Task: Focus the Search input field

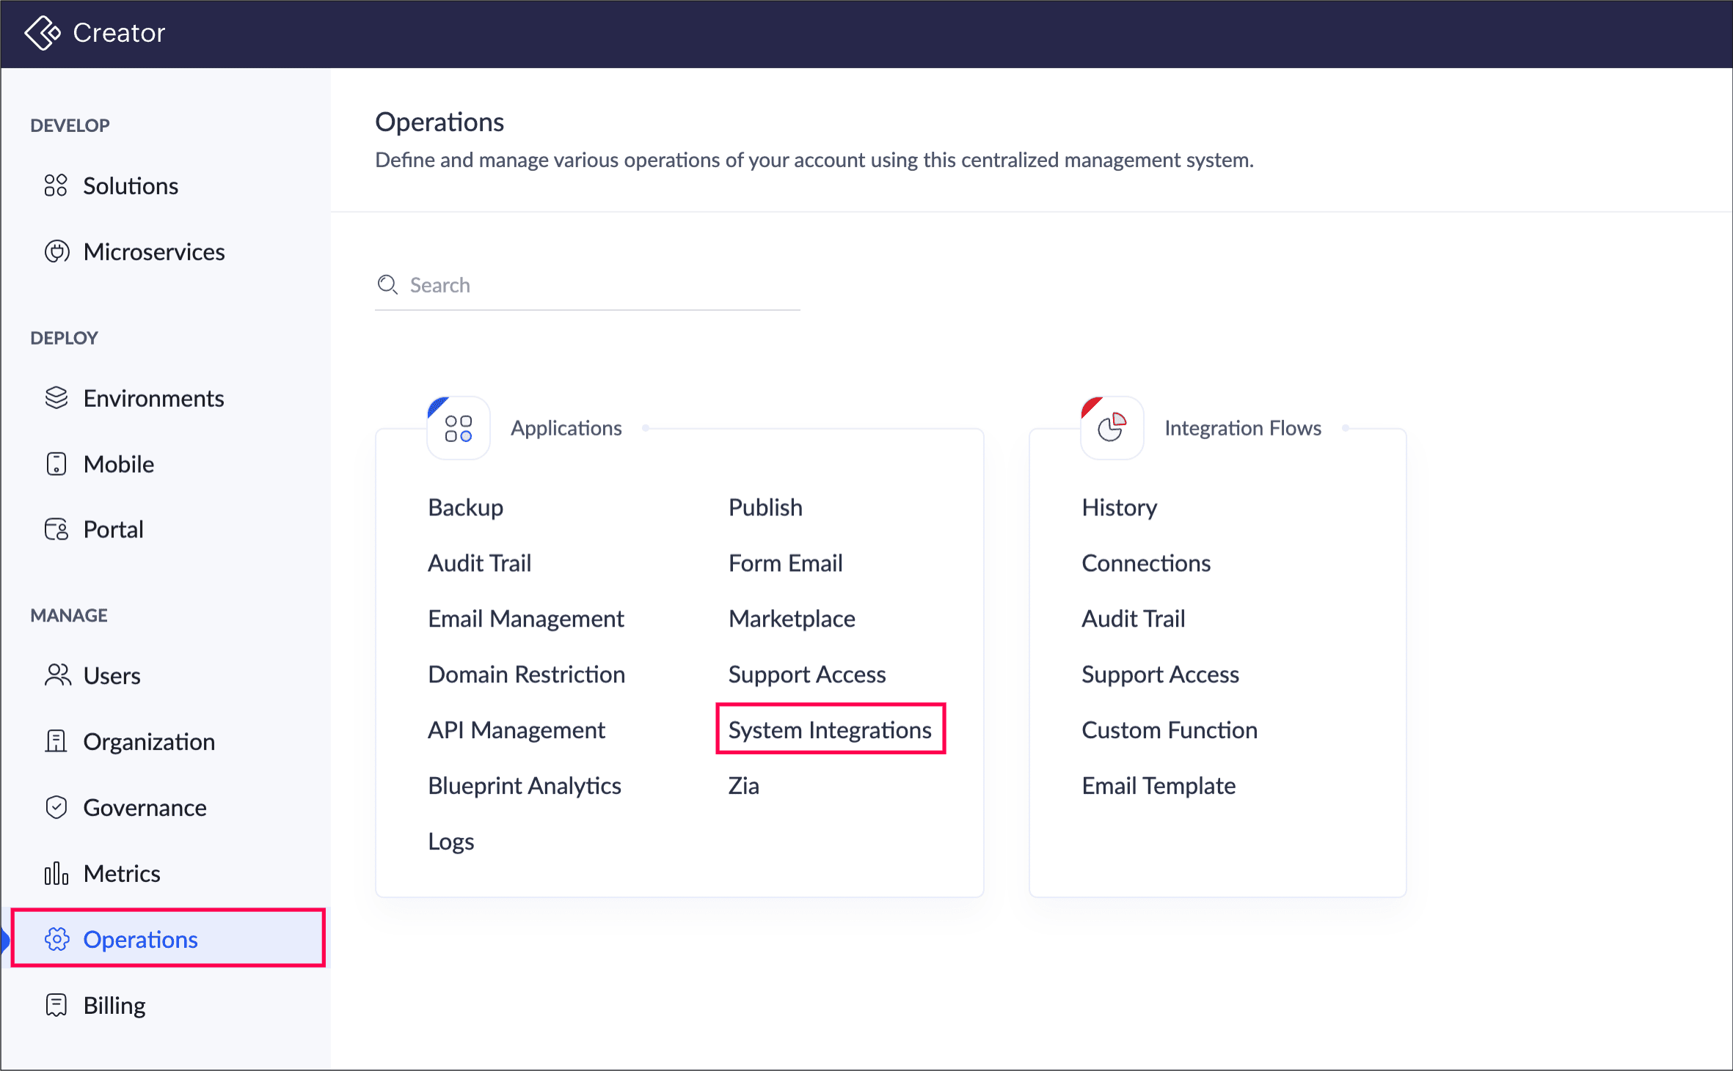Action: pos(602,285)
